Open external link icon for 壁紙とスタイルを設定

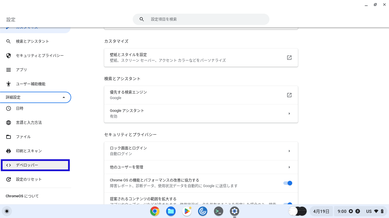point(289,58)
